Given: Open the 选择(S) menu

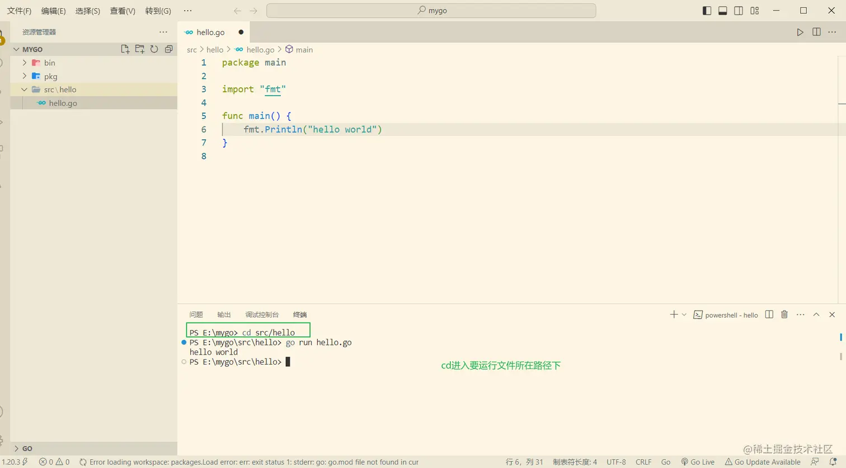Looking at the screenshot, I should pyautogui.click(x=88, y=11).
